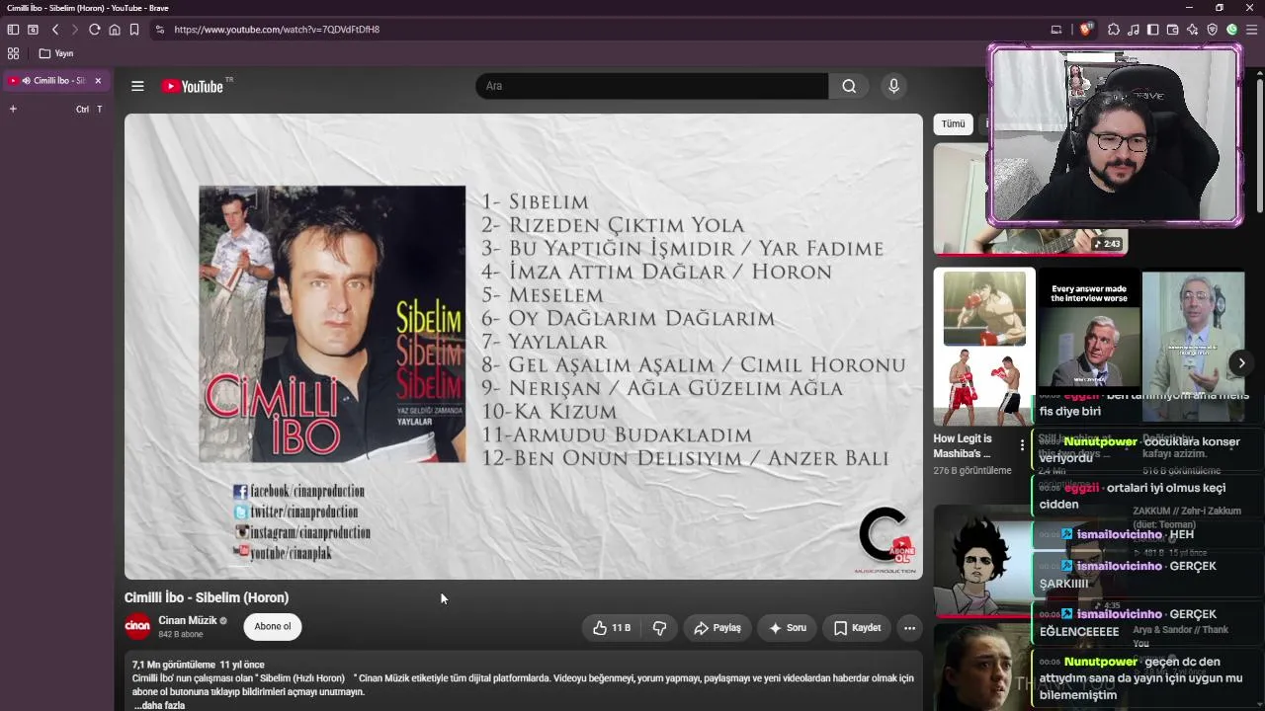Image resolution: width=1265 pixels, height=711 pixels.
Task: Cast this page via the screen cast icon
Action: 1056,30
